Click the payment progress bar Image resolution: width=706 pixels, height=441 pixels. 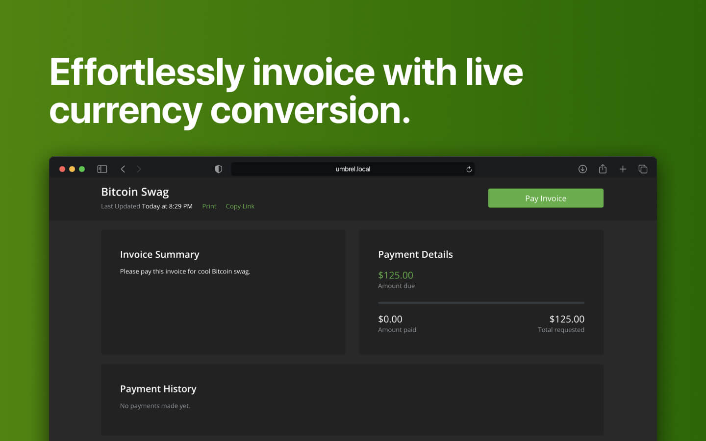click(x=481, y=302)
